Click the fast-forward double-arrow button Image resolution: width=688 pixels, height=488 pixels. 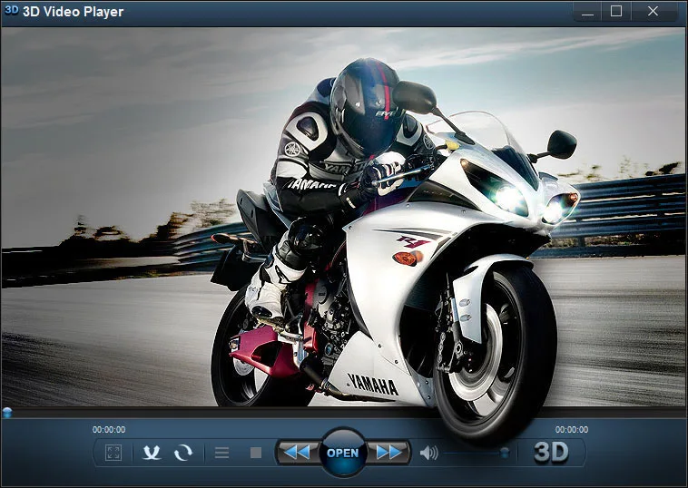click(388, 453)
